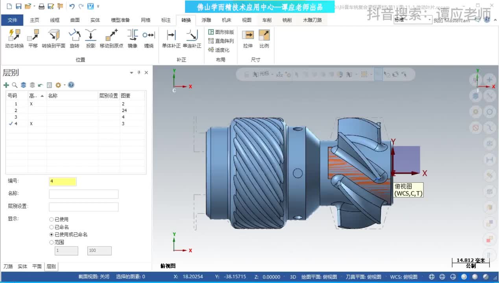Select level row number 2 with 24 entities
Viewport: 499px width, 283px height.
pos(75,110)
